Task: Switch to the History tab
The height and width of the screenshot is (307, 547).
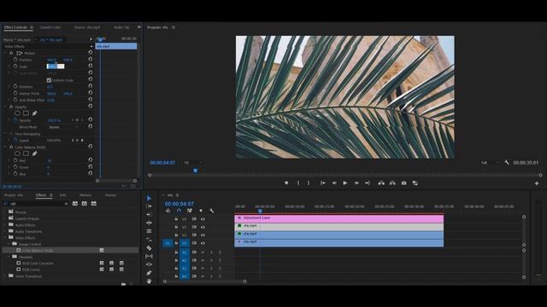Action: pyautogui.click(x=110, y=195)
